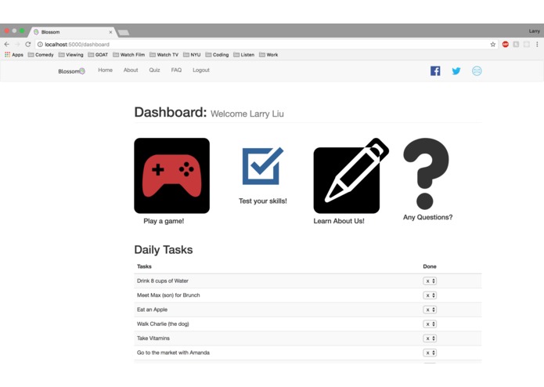Image resolution: width=544 pixels, height=387 pixels.
Task: Click the Test your skills! link
Action: point(263,201)
